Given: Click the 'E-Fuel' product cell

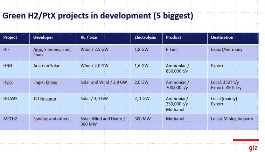Looking at the screenshot, I should click(x=185, y=53).
